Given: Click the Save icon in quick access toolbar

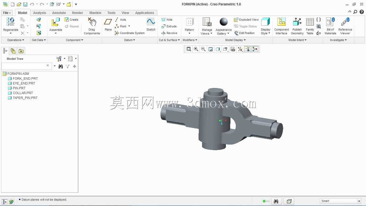Looking at the screenshot, I should point(25,4).
